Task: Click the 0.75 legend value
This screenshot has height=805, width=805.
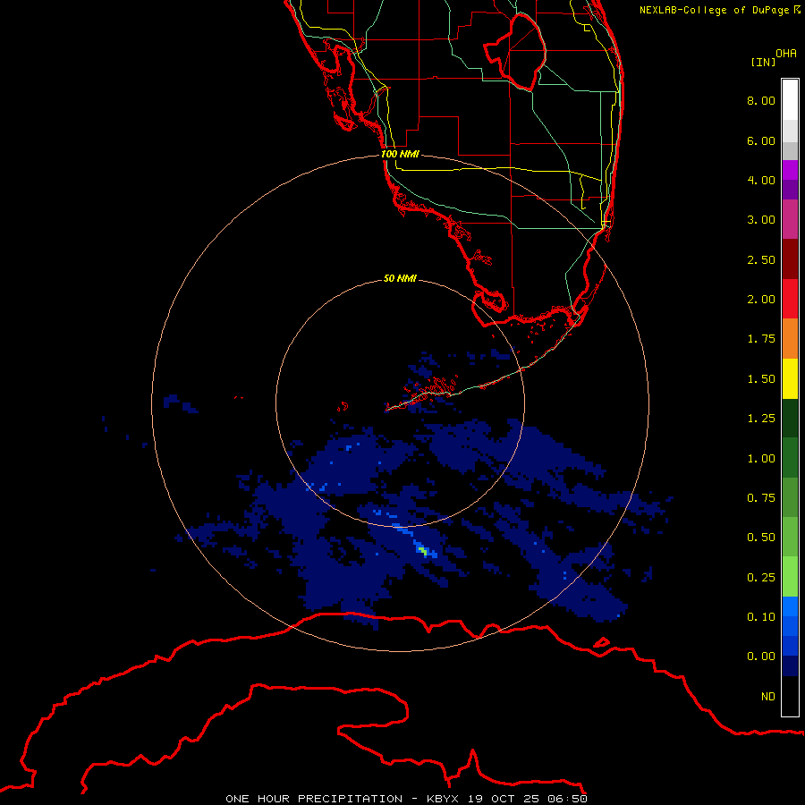Action: pyautogui.click(x=761, y=498)
